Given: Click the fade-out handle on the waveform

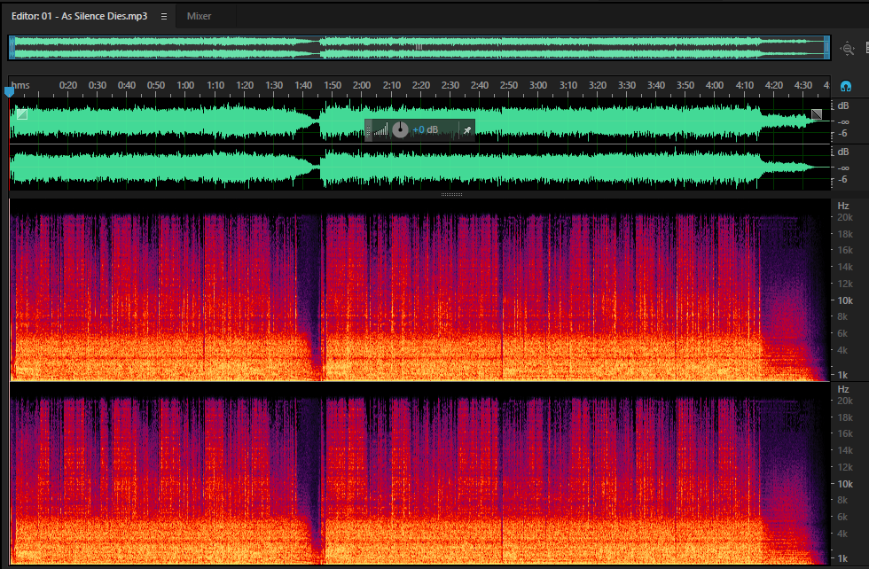Looking at the screenshot, I should click(x=817, y=114).
